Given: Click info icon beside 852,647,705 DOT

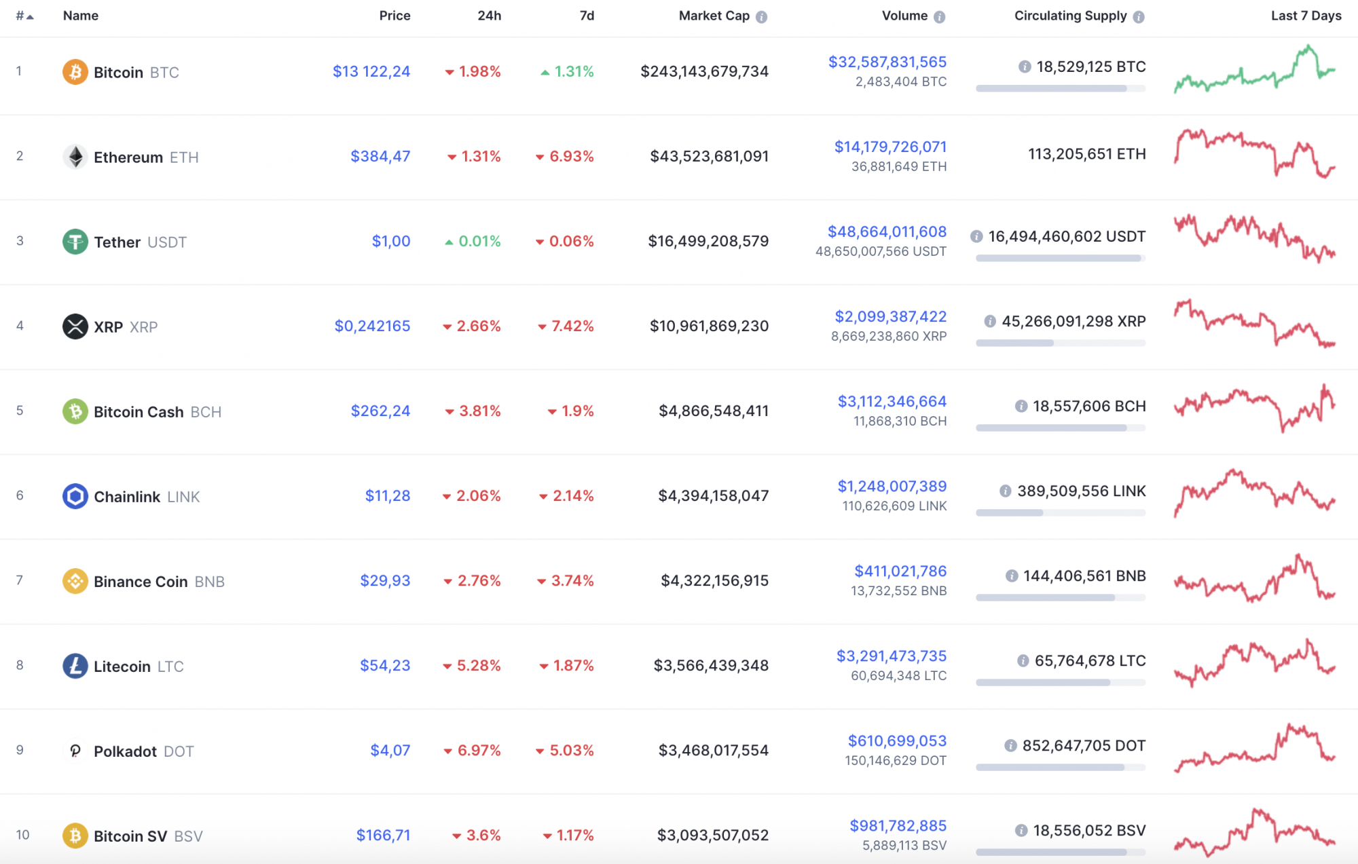Looking at the screenshot, I should pyautogui.click(x=1011, y=745).
